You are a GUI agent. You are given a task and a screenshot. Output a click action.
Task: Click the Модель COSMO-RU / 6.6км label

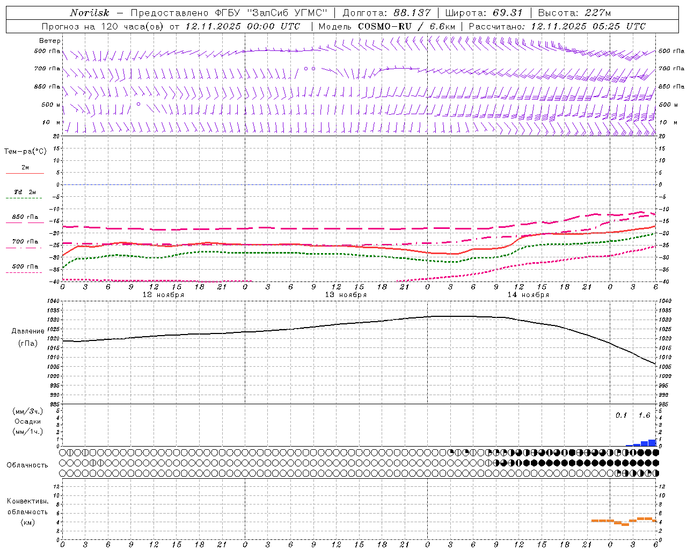pyautogui.click(x=387, y=26)
